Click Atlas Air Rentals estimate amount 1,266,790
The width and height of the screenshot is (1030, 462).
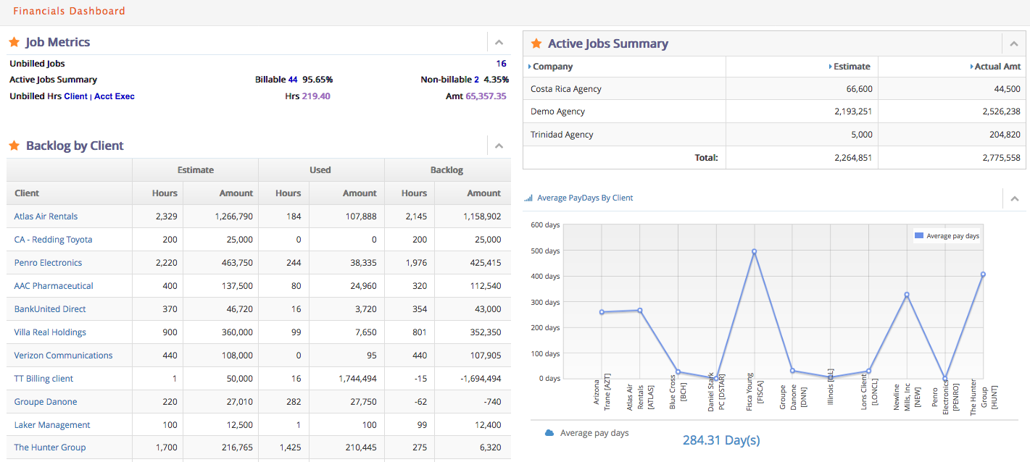coord(234,217)
